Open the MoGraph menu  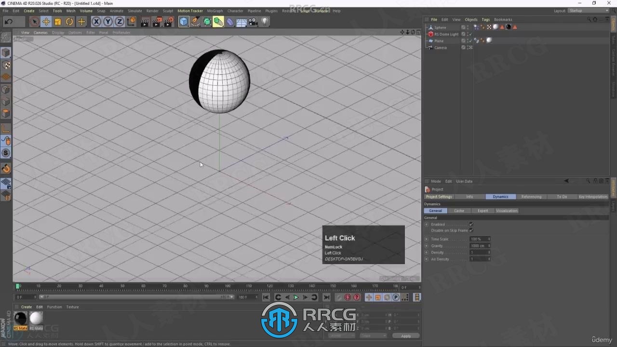215,11
